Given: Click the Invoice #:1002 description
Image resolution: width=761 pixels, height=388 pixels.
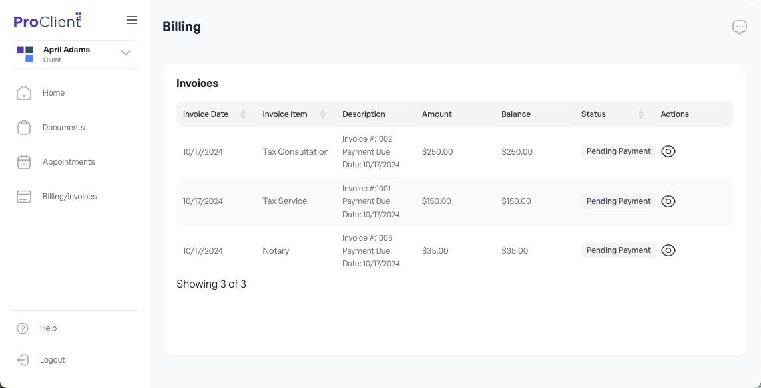Looking at the screenshot, I should tap(371, 151).
